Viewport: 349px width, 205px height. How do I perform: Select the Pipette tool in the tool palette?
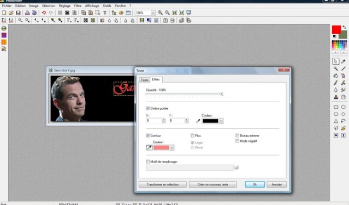[343, 61]
